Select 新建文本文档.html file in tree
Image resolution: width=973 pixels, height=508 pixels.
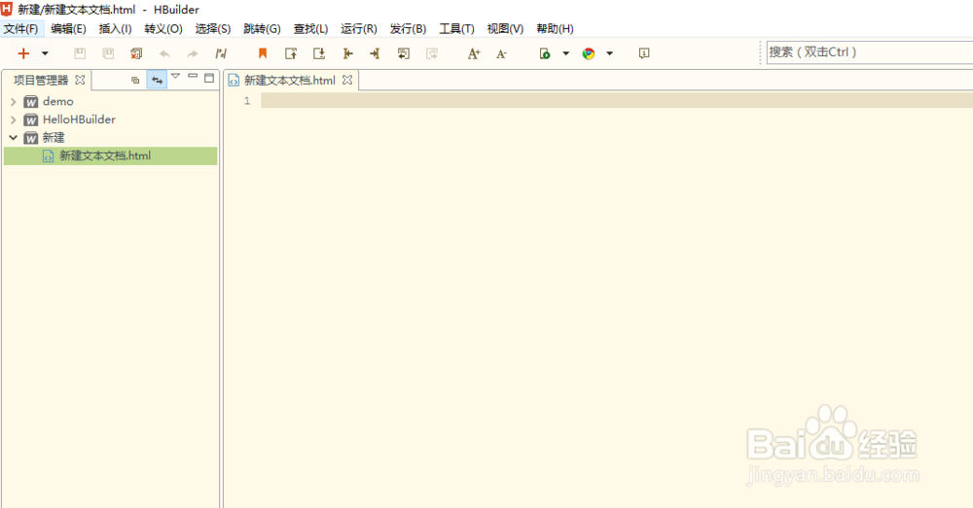point(111,156)
